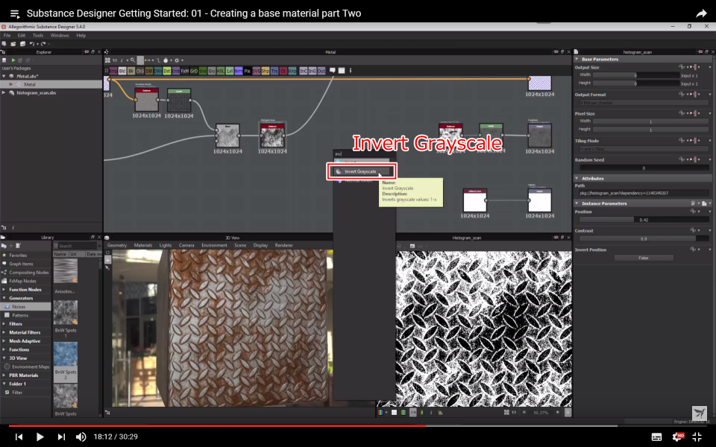Toggle Invert Position False button

(x=644, y=259)
